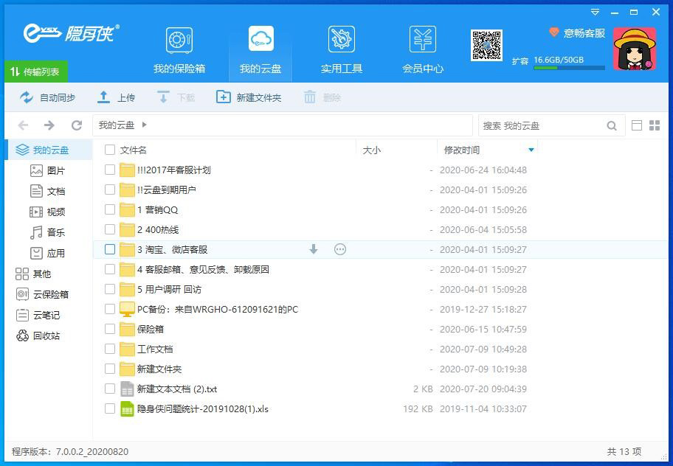Click the orange diamond VIP badge
The width and height of the screenshot is (673, 466).
pos(554,32)
